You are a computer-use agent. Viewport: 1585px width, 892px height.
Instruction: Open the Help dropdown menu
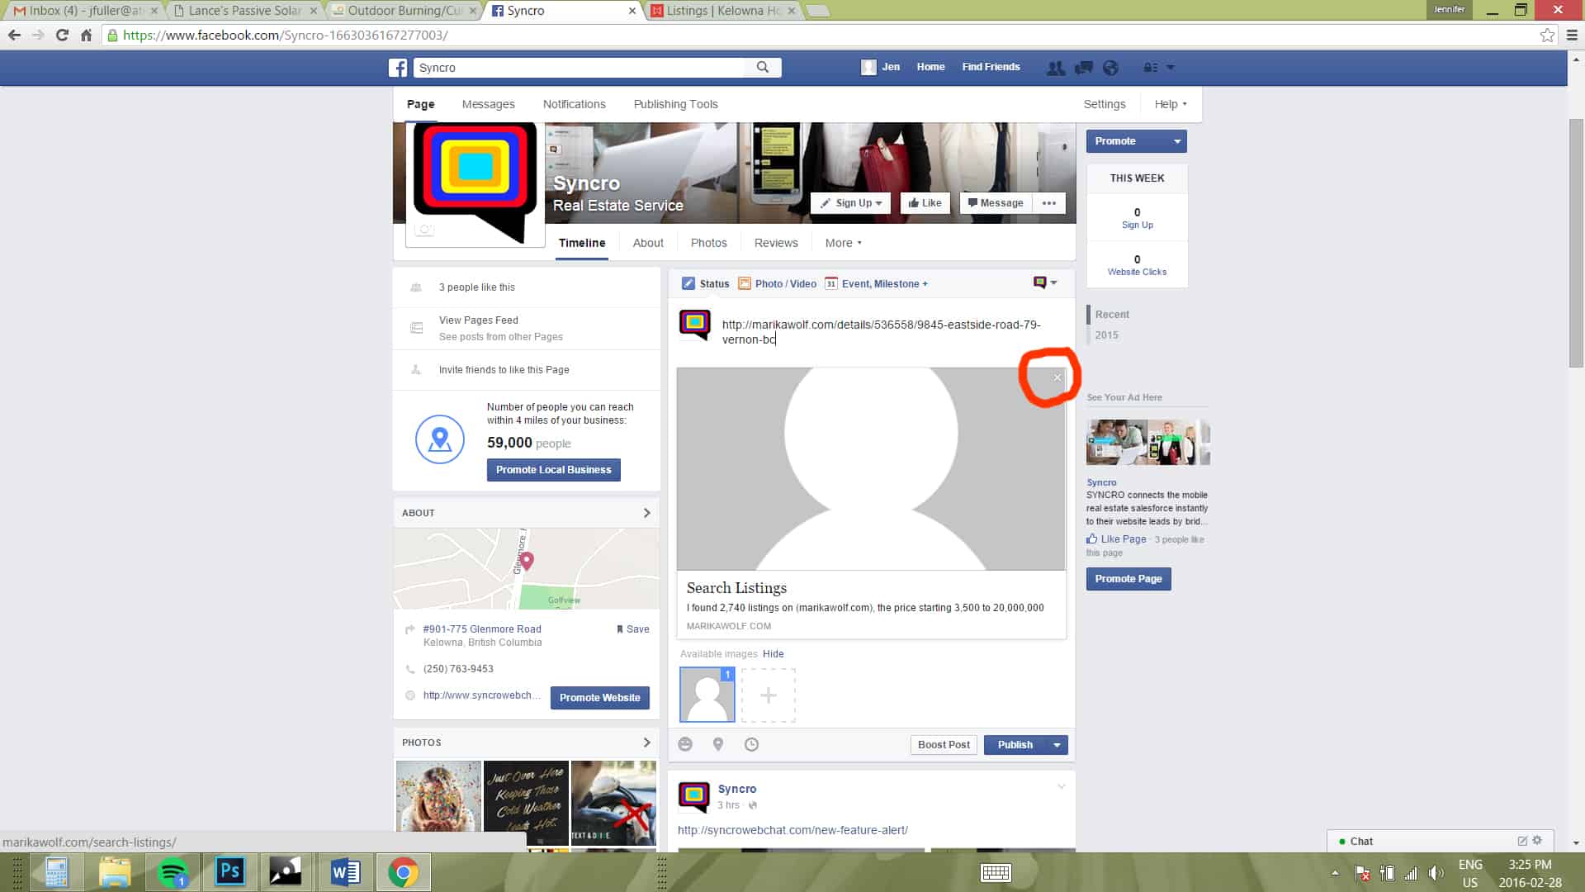(1171, 104)
